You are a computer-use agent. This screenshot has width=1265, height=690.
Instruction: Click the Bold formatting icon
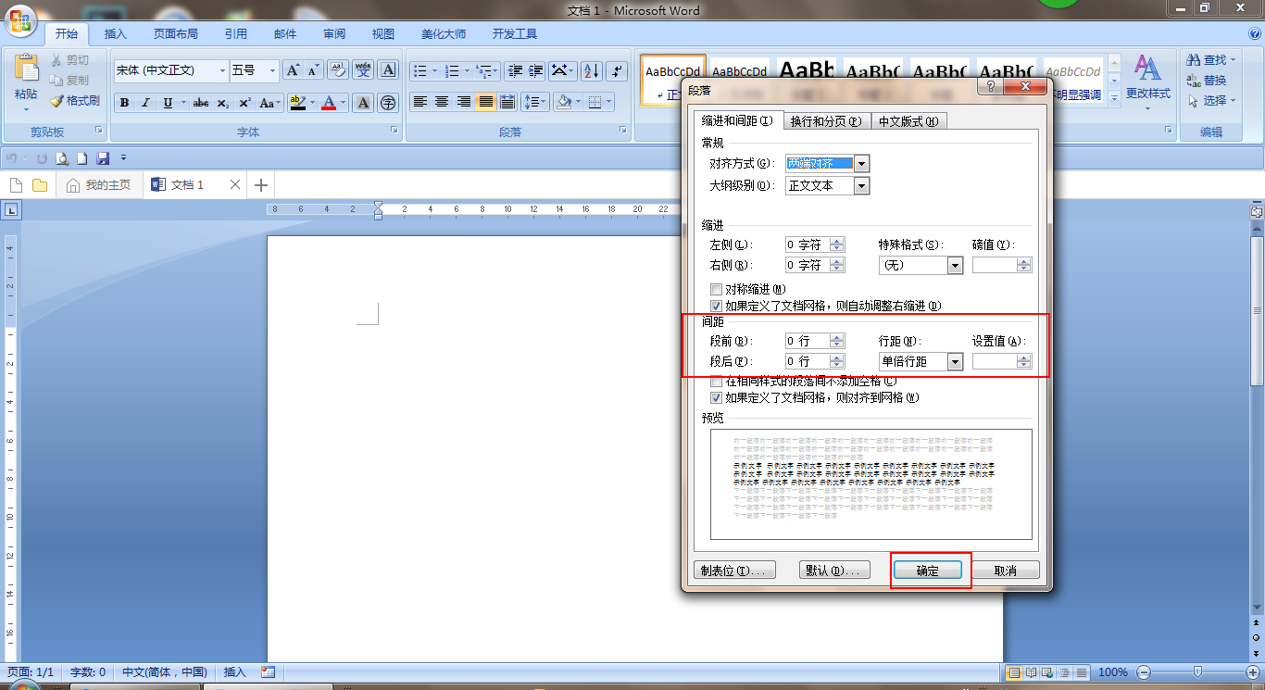124,103
